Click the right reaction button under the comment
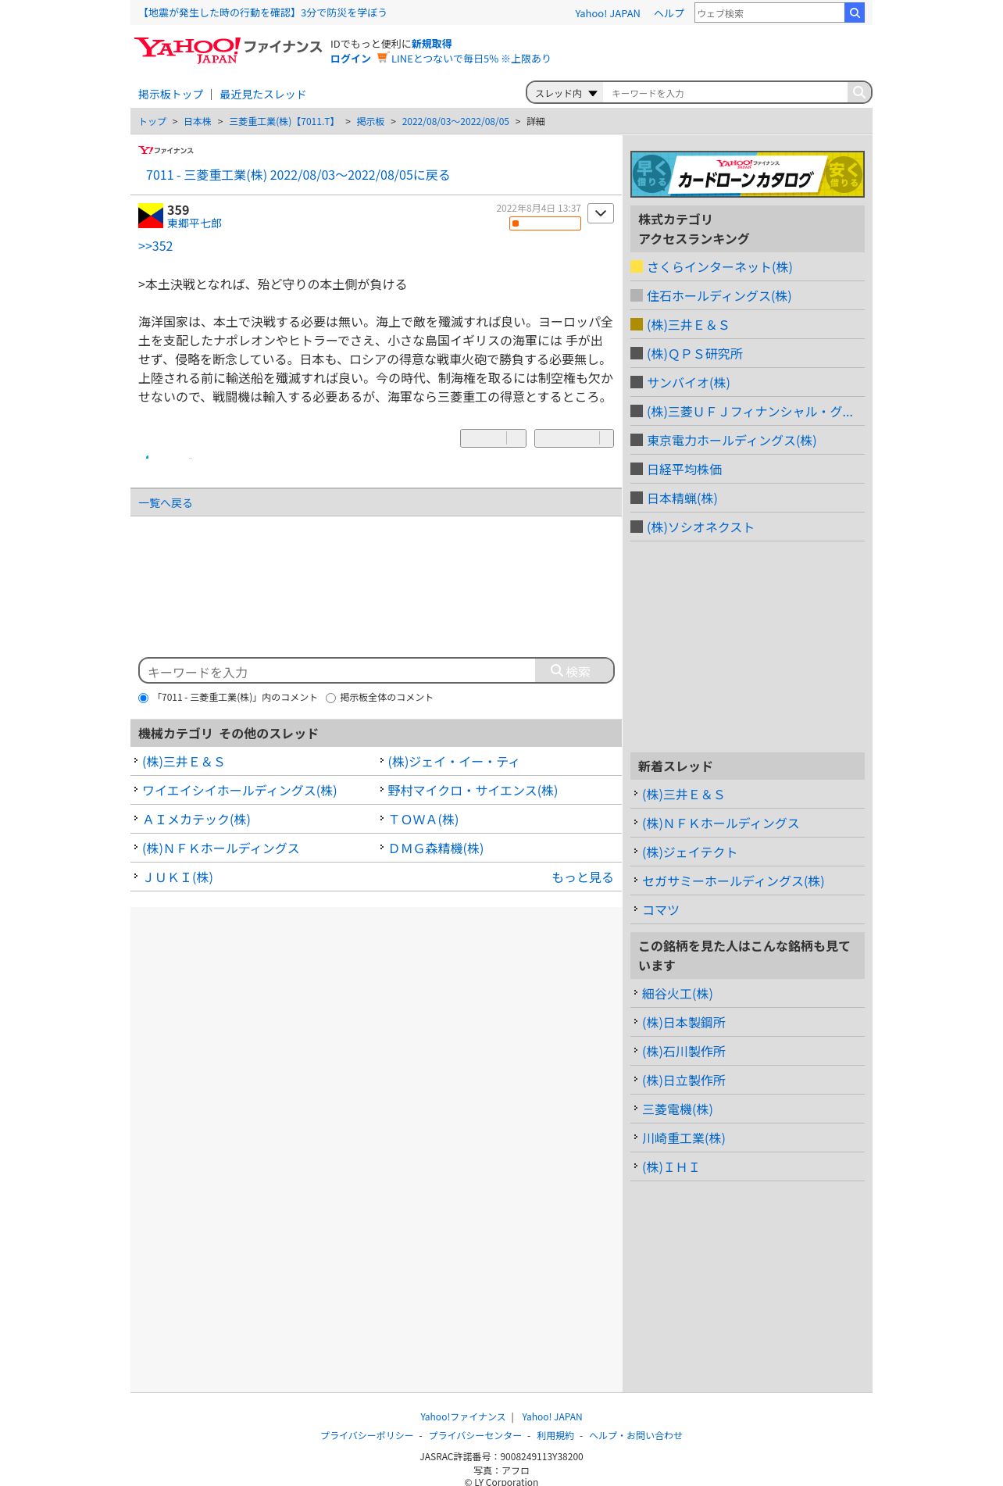Viewport: 1003px width, 1486px height. click(x=574, y=438)
